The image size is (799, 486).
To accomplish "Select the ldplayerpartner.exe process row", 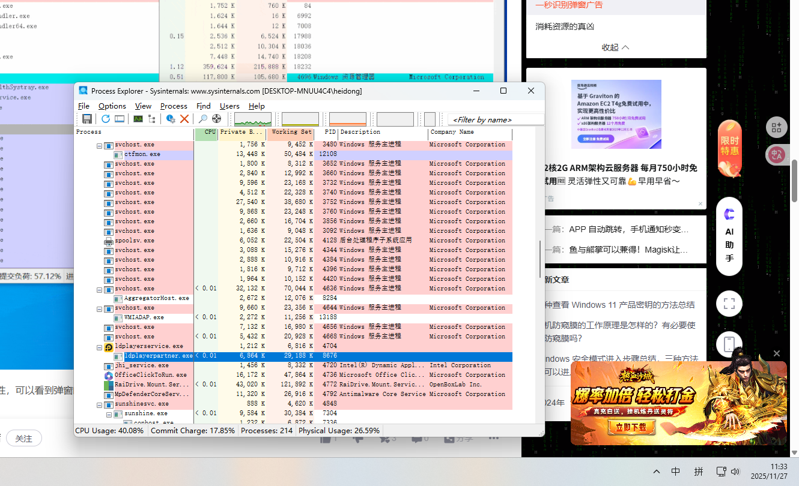I will [294, 356].
